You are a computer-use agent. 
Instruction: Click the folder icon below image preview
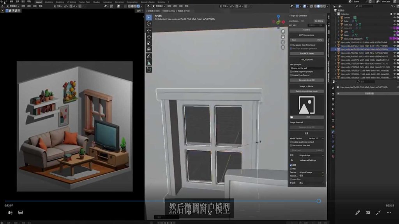pos(291,117)
